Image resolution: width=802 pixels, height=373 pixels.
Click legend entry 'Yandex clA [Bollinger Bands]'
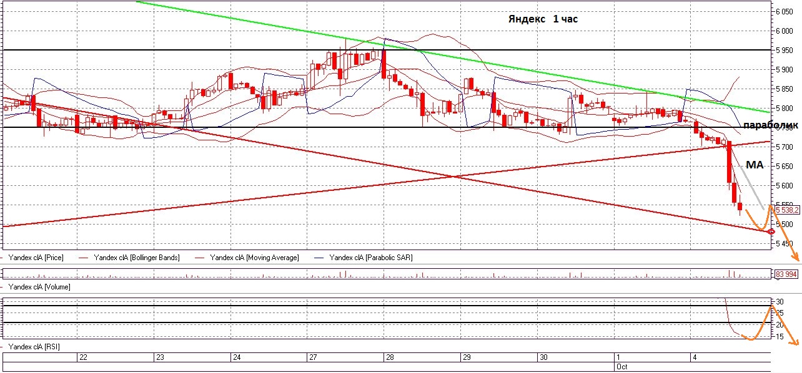pos(136,257)
